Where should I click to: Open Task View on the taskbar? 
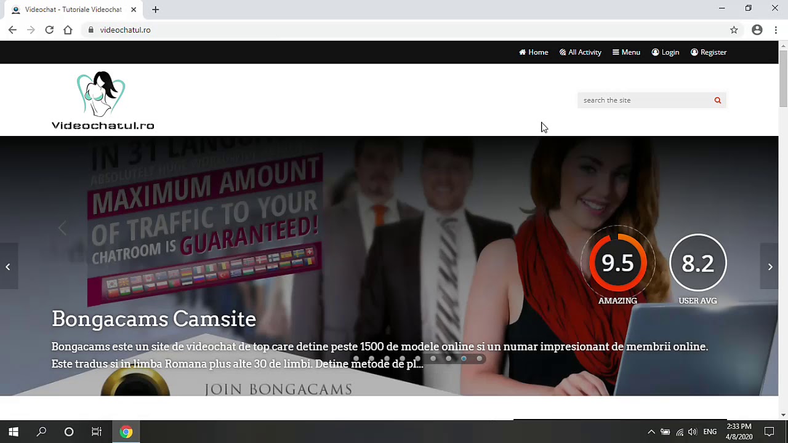pyautogui.click(x=97, y=432)
